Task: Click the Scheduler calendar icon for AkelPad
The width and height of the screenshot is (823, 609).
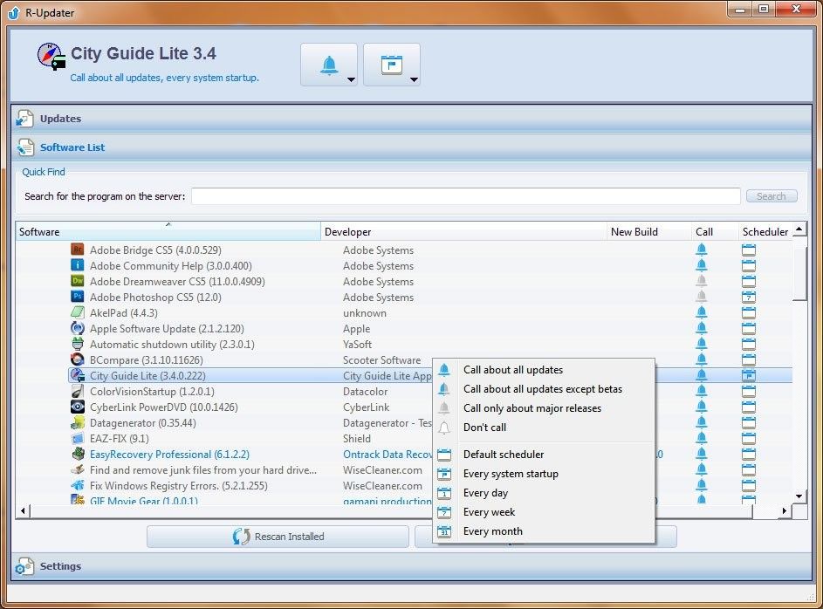Action: point(748,313)
